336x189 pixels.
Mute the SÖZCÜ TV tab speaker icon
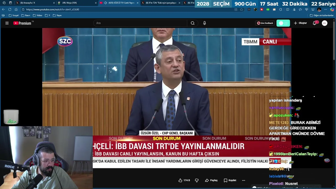click(x=105, y=3)
